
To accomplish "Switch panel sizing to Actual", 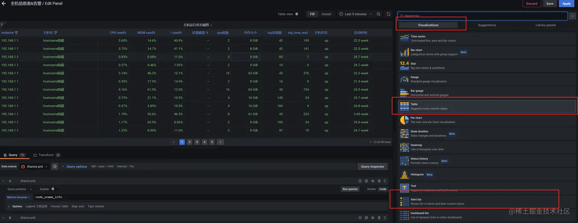I will 326,14.
